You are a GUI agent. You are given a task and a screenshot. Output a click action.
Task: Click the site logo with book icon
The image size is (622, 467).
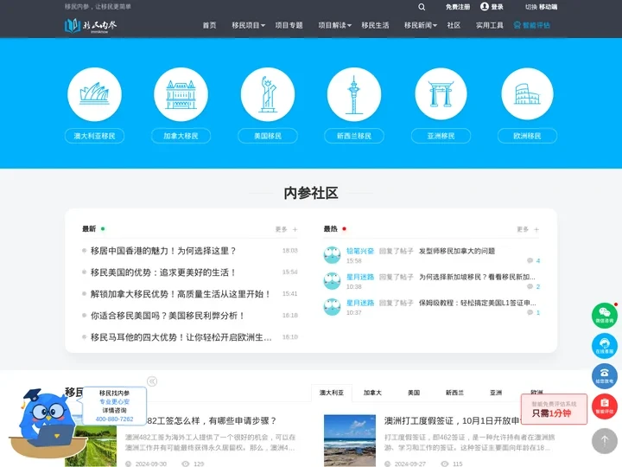click(x=91, y=25)
